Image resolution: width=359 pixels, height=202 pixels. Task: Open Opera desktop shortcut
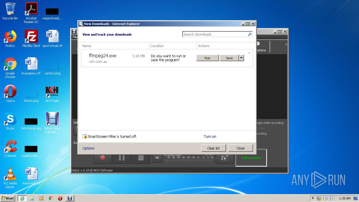click(10, 94)
